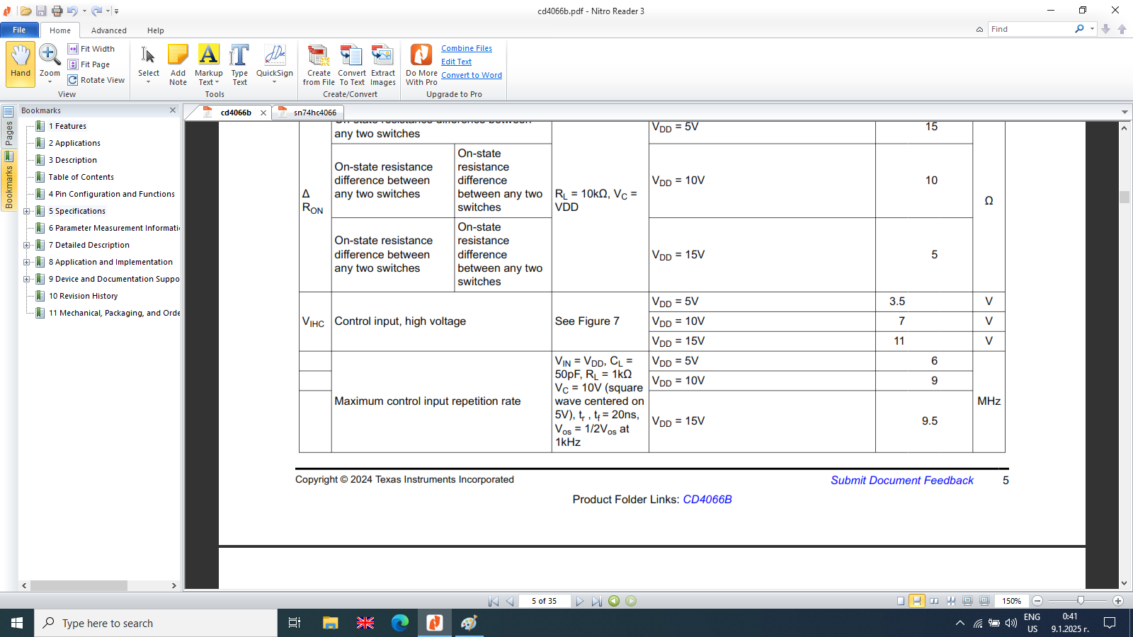Go forward to the next view

click(x=631, y=601)
